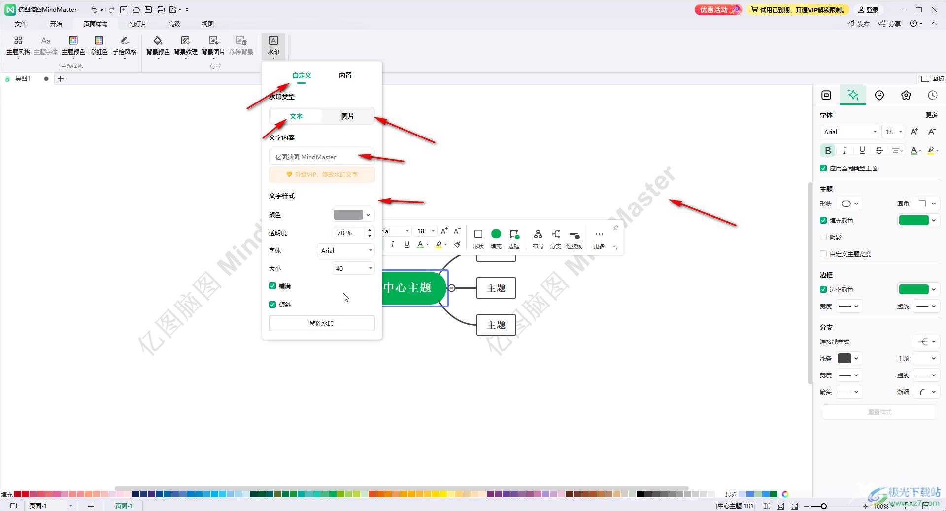Open watermark size dropdown showing 40
946x511 pixels.
point(353,268)
